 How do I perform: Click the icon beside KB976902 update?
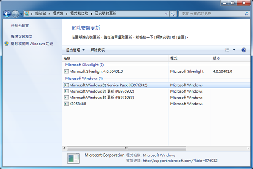click(66, 91)
